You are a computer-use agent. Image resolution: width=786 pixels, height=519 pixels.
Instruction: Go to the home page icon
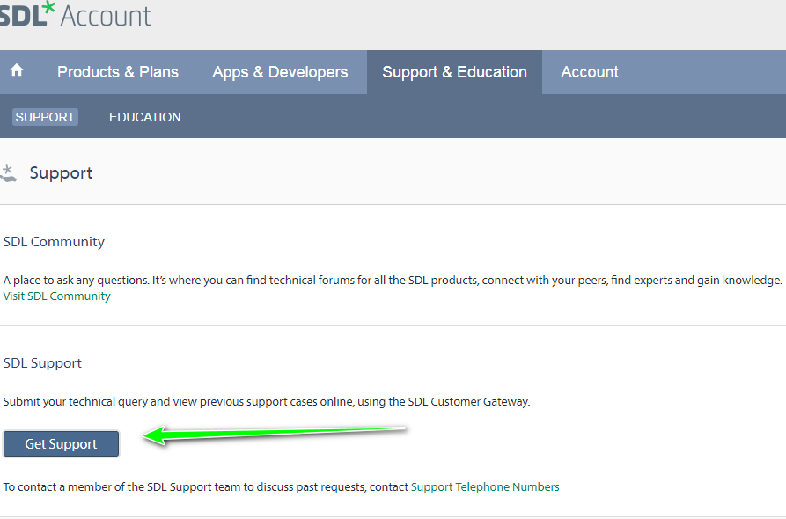(x=17, y=70)
